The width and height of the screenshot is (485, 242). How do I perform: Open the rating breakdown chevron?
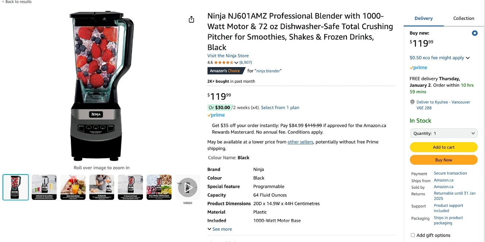tap(236, 63)
